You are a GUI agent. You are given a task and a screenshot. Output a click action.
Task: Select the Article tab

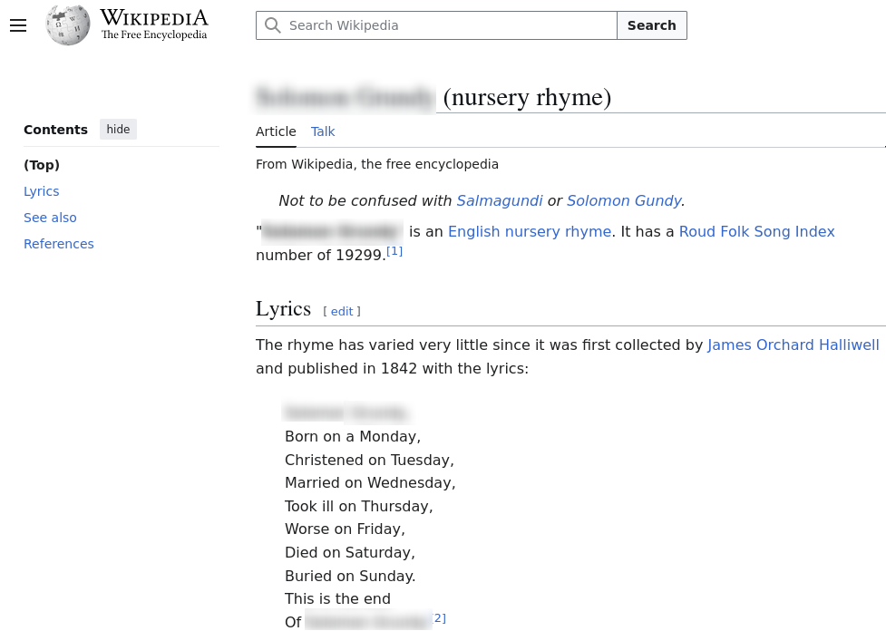point(276,131)
